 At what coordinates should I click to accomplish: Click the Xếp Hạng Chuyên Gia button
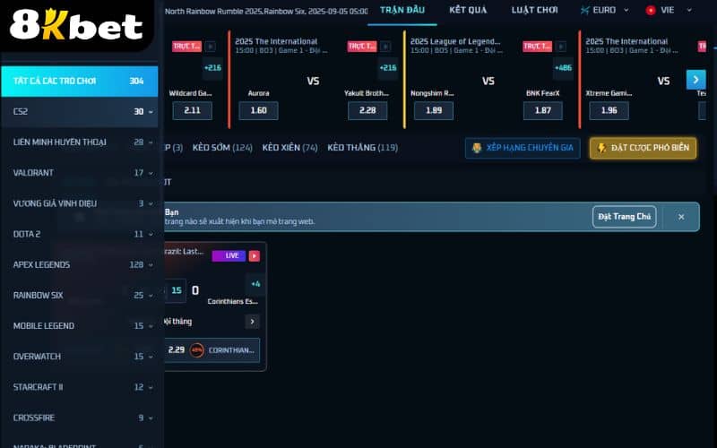click(x=523, y=148)
